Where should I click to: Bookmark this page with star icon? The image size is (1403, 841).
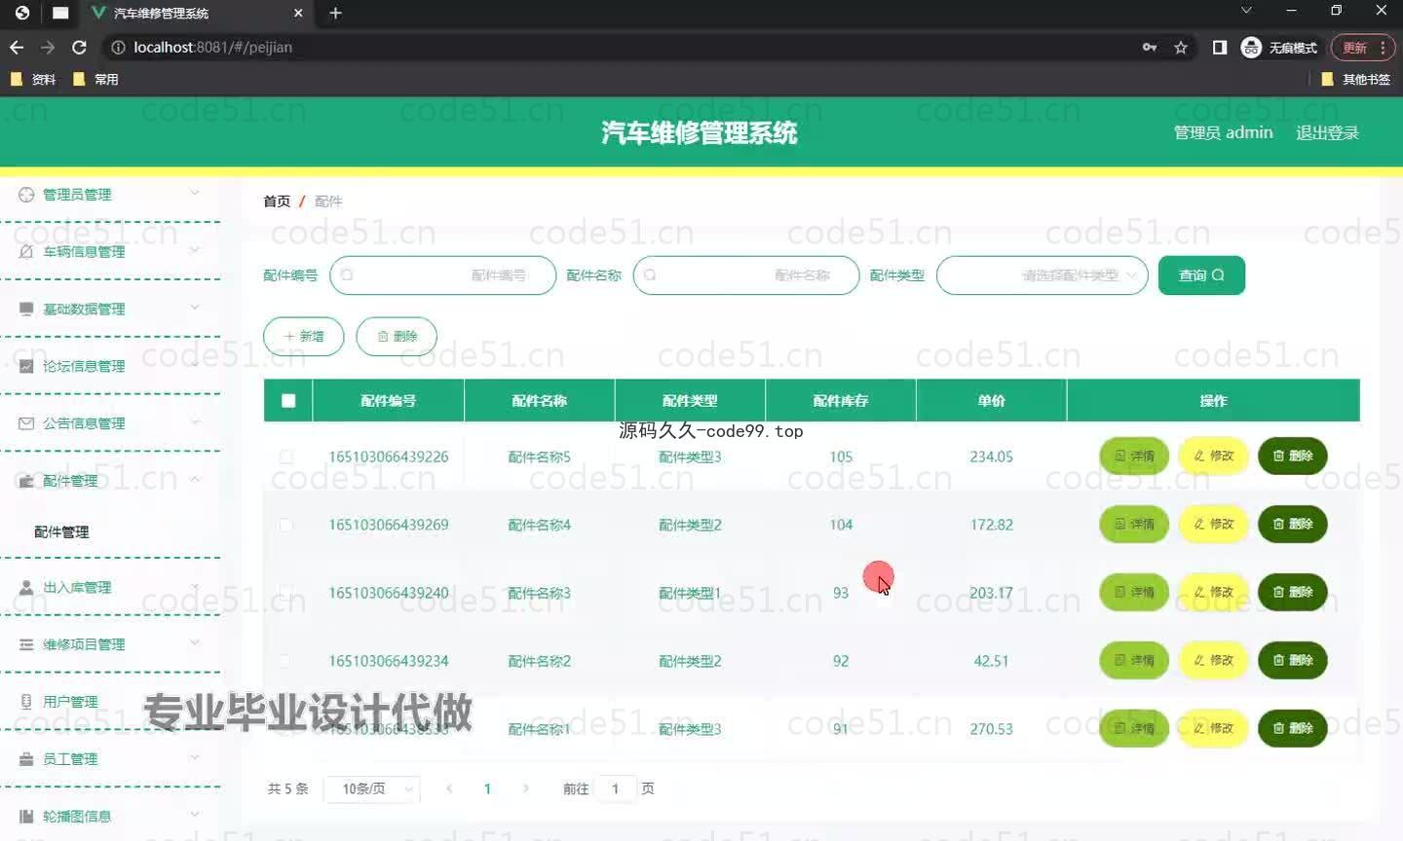coord(1181,47)
